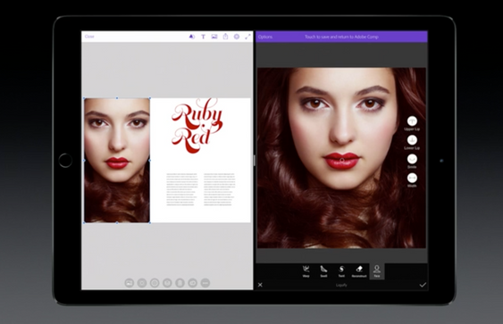Select the Smile adjustment control
Image resolution: width=503 pixels, height=324 pixels.
tap(412, 162)
